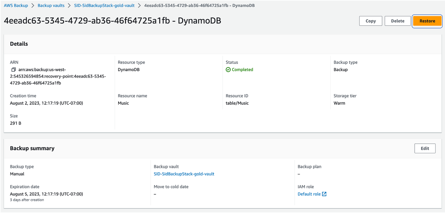
Task: Click the Restore button
Action: [x=427, y=21]
